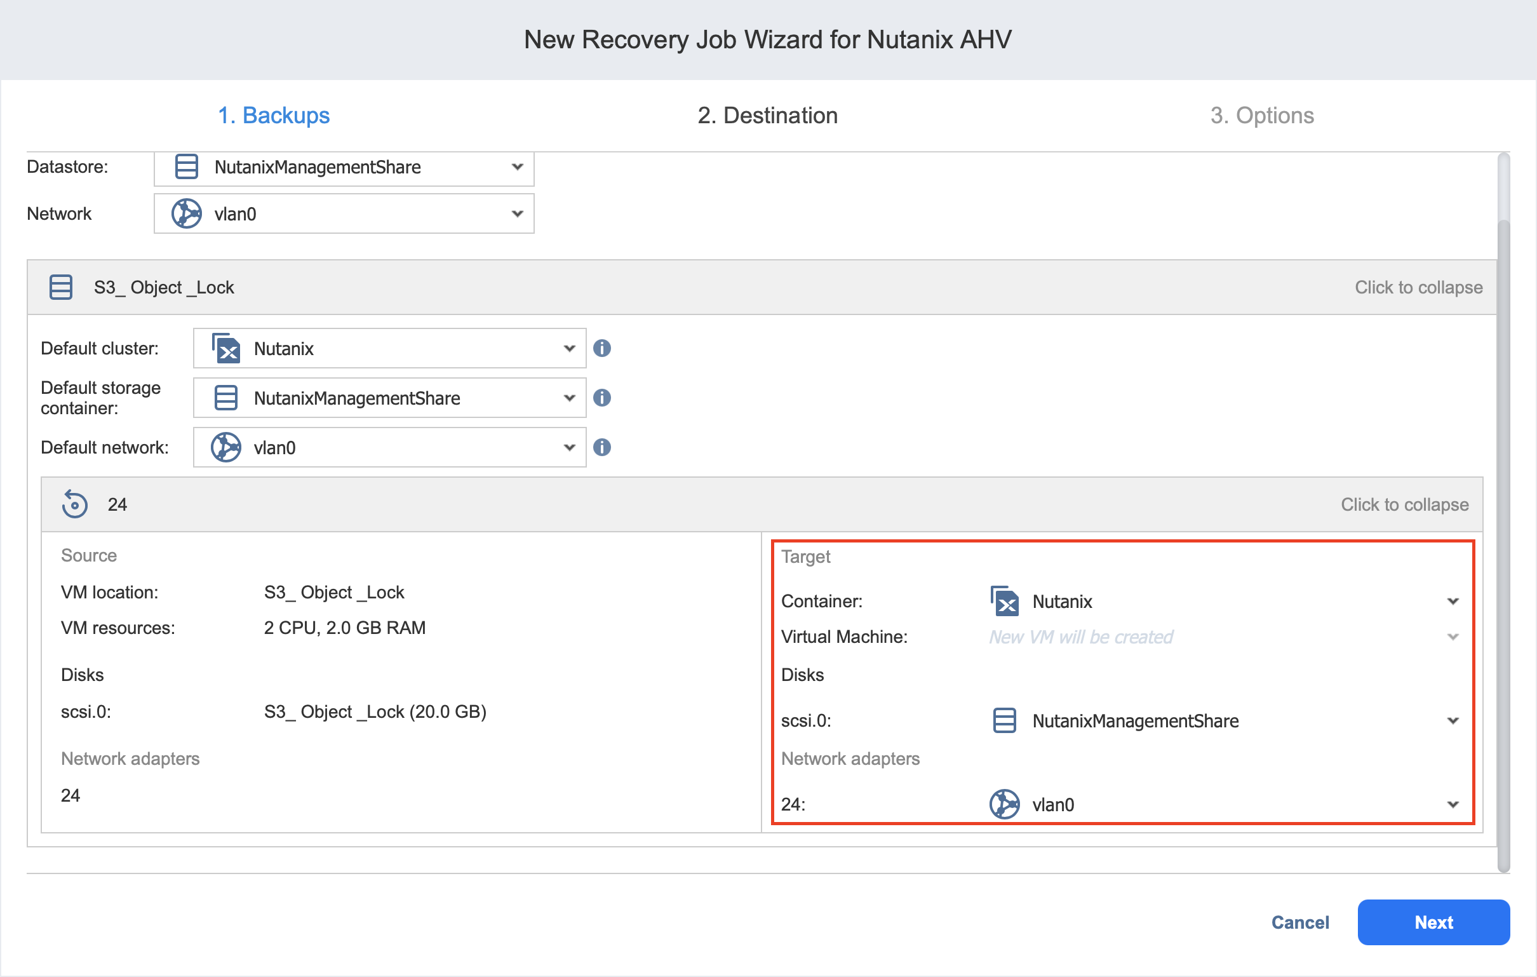Expand the Target scsi.0 disk dropdown arrow
Viewport: 1537px width, 977px height.
(x=1453, y=721)
